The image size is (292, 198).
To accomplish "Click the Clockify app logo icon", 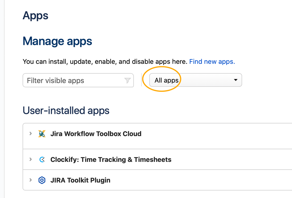I will (42, 159).
